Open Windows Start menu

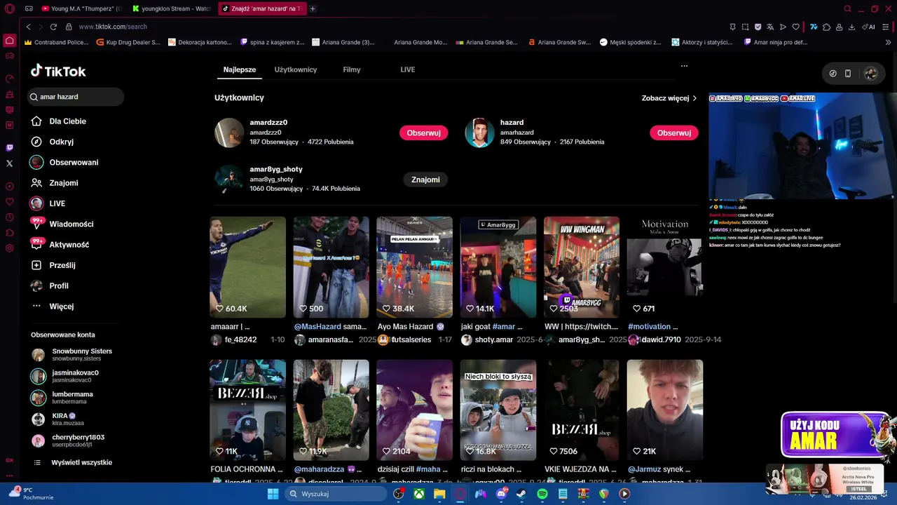273,494
